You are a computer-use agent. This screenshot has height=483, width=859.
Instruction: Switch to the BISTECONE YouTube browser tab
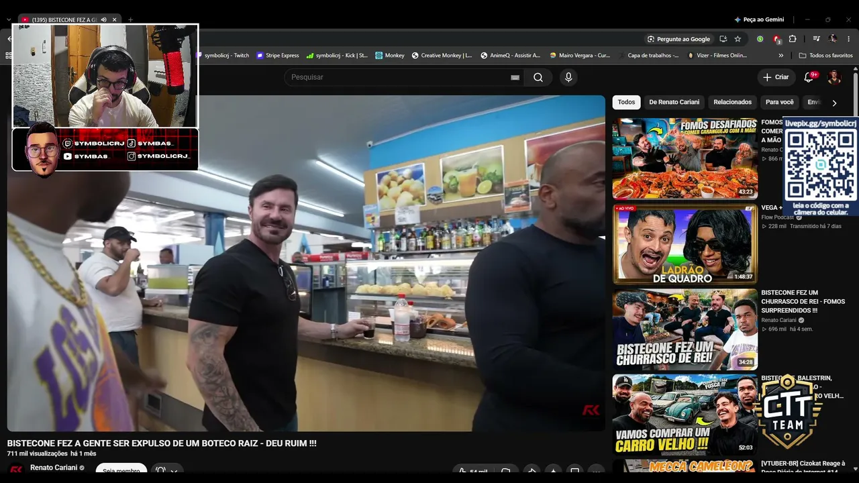[64, 19]
